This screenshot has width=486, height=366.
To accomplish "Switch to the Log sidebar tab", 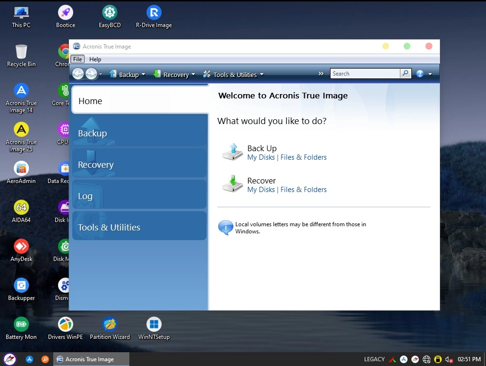I will tap(86, 196).
